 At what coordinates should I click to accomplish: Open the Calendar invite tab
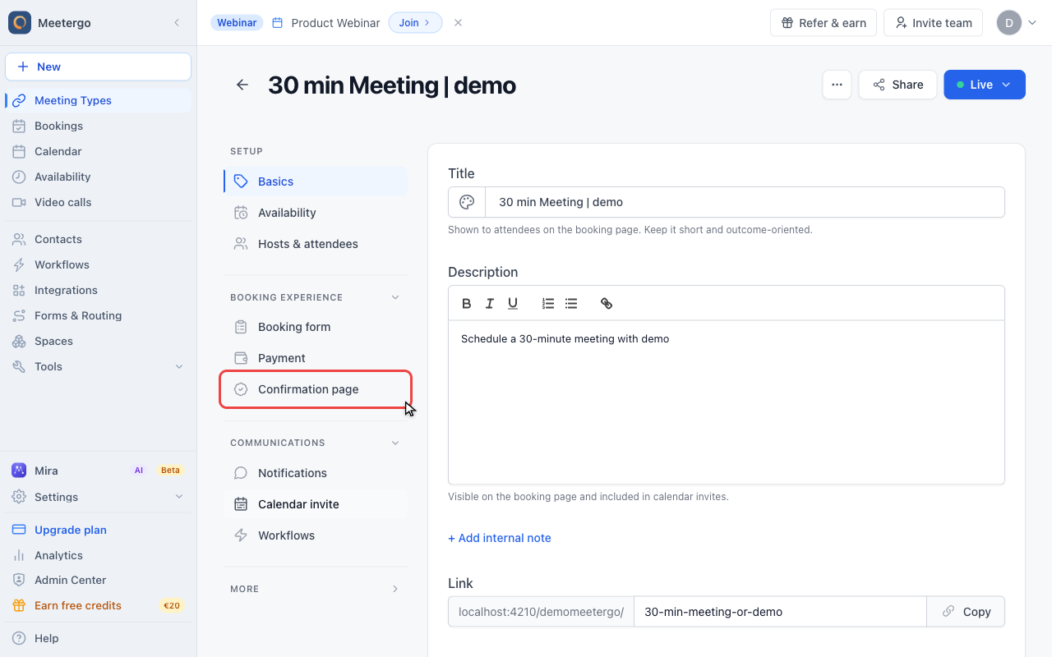[316, 504]
